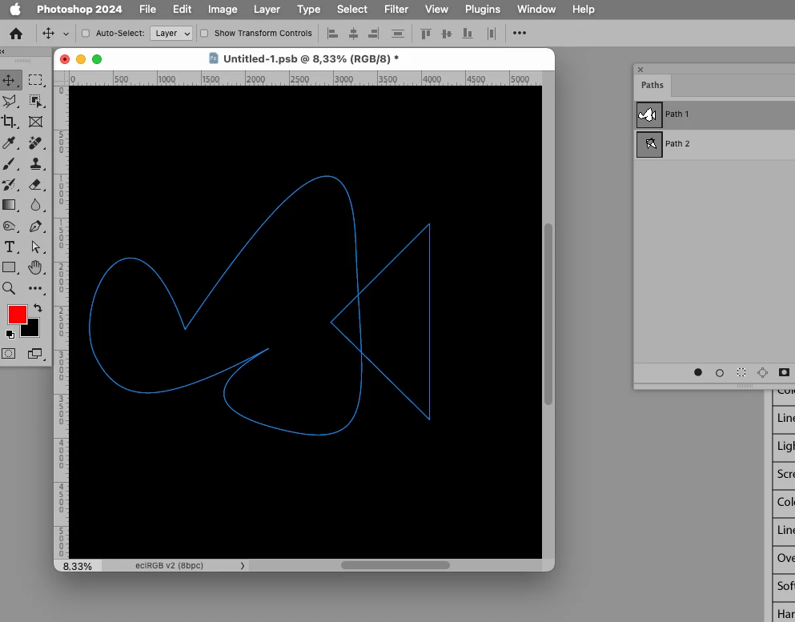Align left edges in options bar
This screenshot has width=795, height=622.
pyautogui.click(x=332, y=34)
